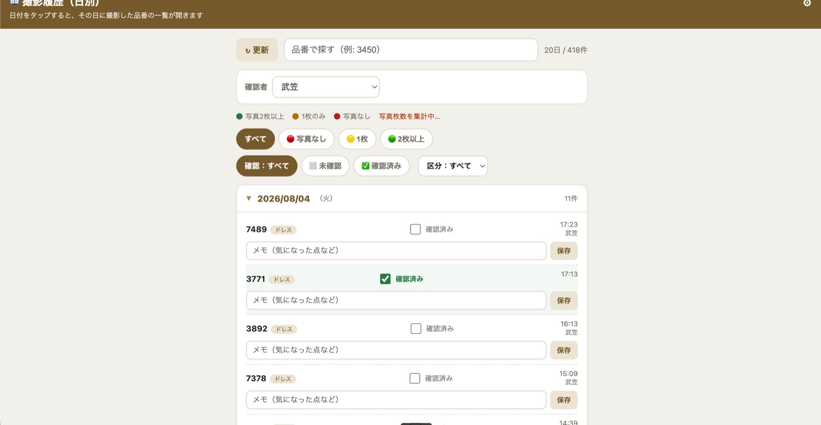Filter by 2枚以上 green dot chip
This screenshot has height=425, width=821.
coord(406,139)
